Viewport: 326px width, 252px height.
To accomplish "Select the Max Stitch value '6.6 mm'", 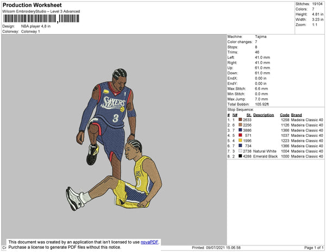I will [x=261, y=89].
